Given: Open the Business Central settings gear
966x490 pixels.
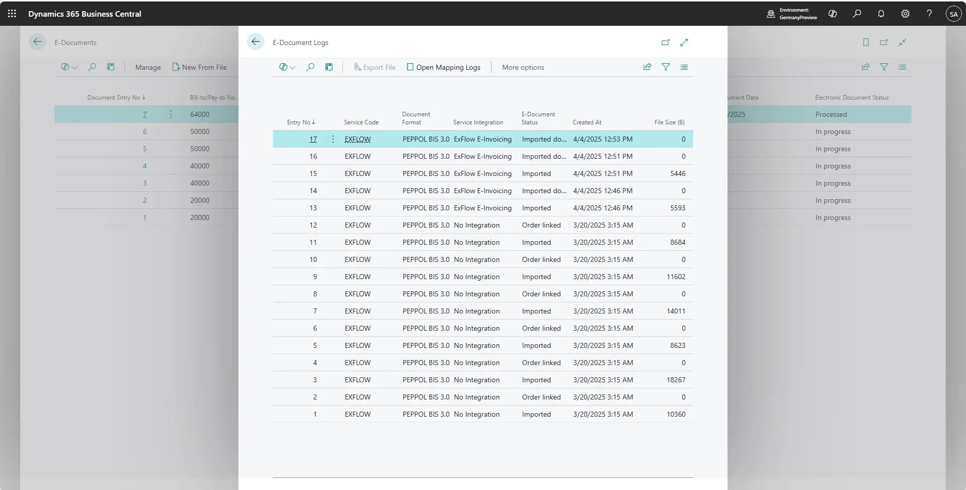Looking at the screenshot, I should [x=905, y=14].
